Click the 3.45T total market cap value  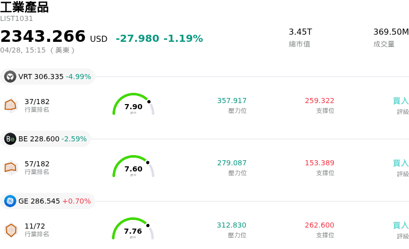[x=300, y=32]
